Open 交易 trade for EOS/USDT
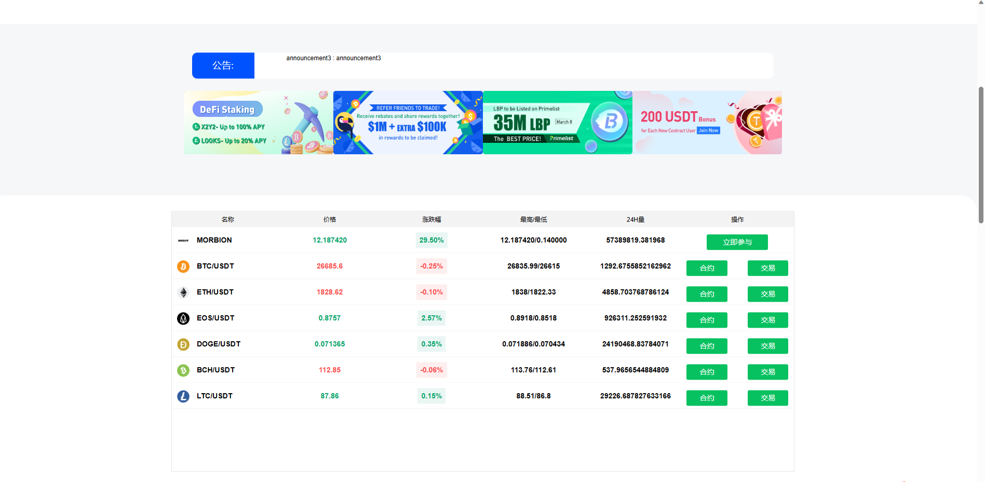Screen dimensions: 985x482 click(x=768, y=320)
